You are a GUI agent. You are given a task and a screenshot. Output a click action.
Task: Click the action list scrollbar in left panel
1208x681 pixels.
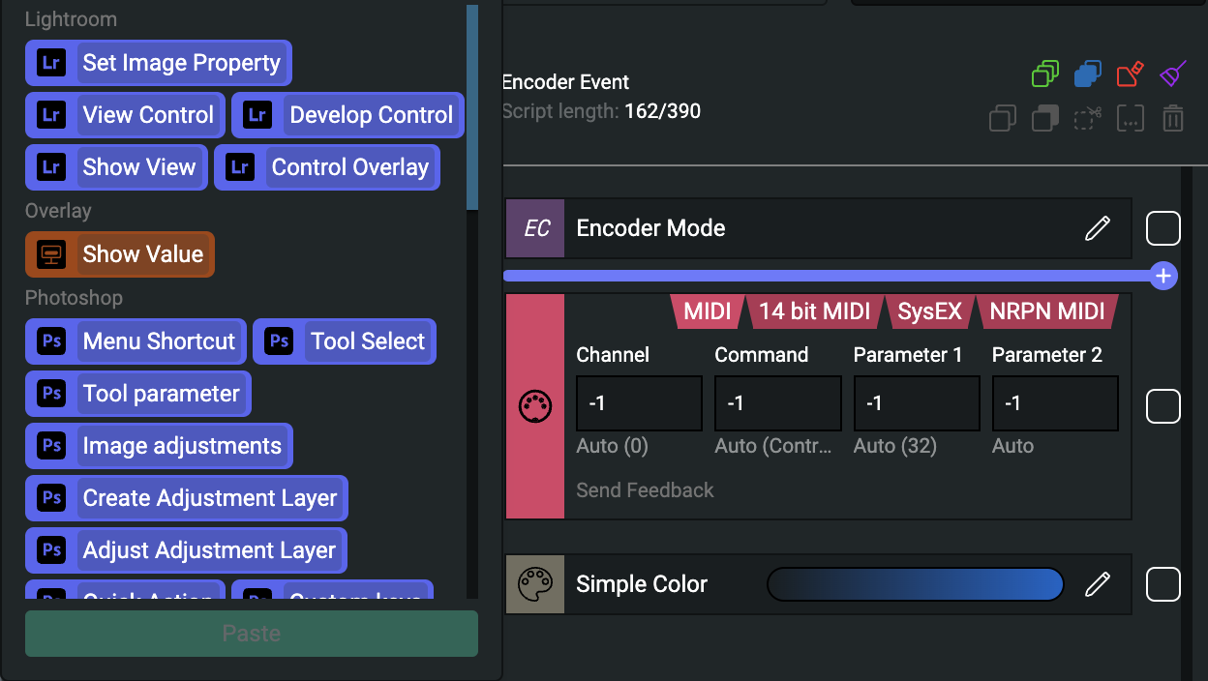pos(472,106)
